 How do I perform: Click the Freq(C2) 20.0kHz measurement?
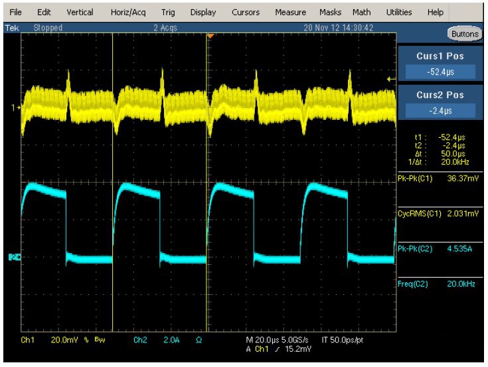tap(436, 284)
